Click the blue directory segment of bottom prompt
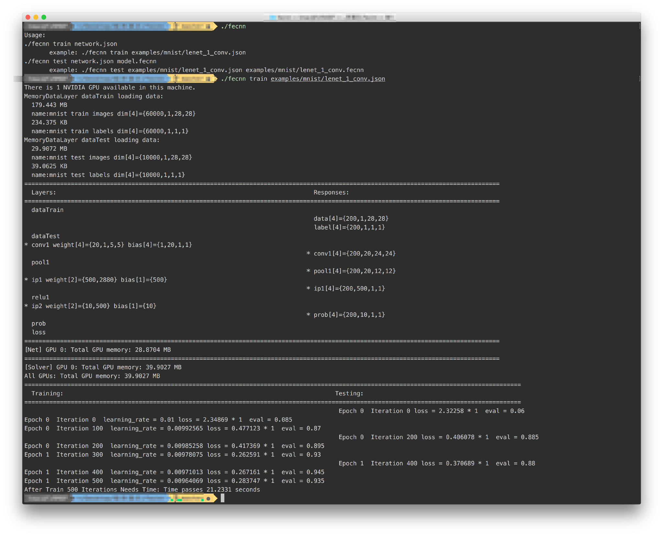Screen dimensions: 663x536 [120, 498]
